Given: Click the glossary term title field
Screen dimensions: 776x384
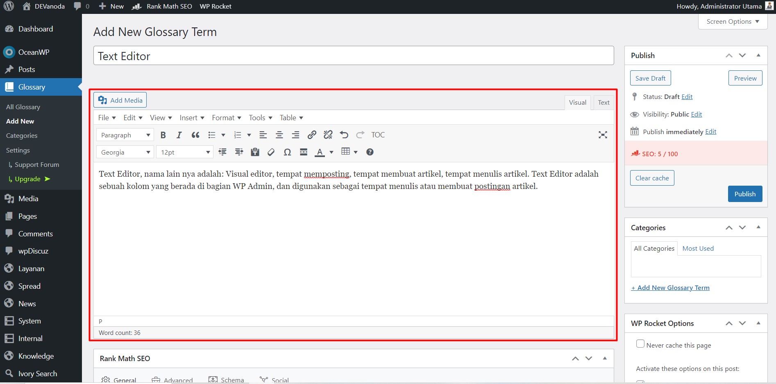Looking at the screenshot, I should click(354, 56).
